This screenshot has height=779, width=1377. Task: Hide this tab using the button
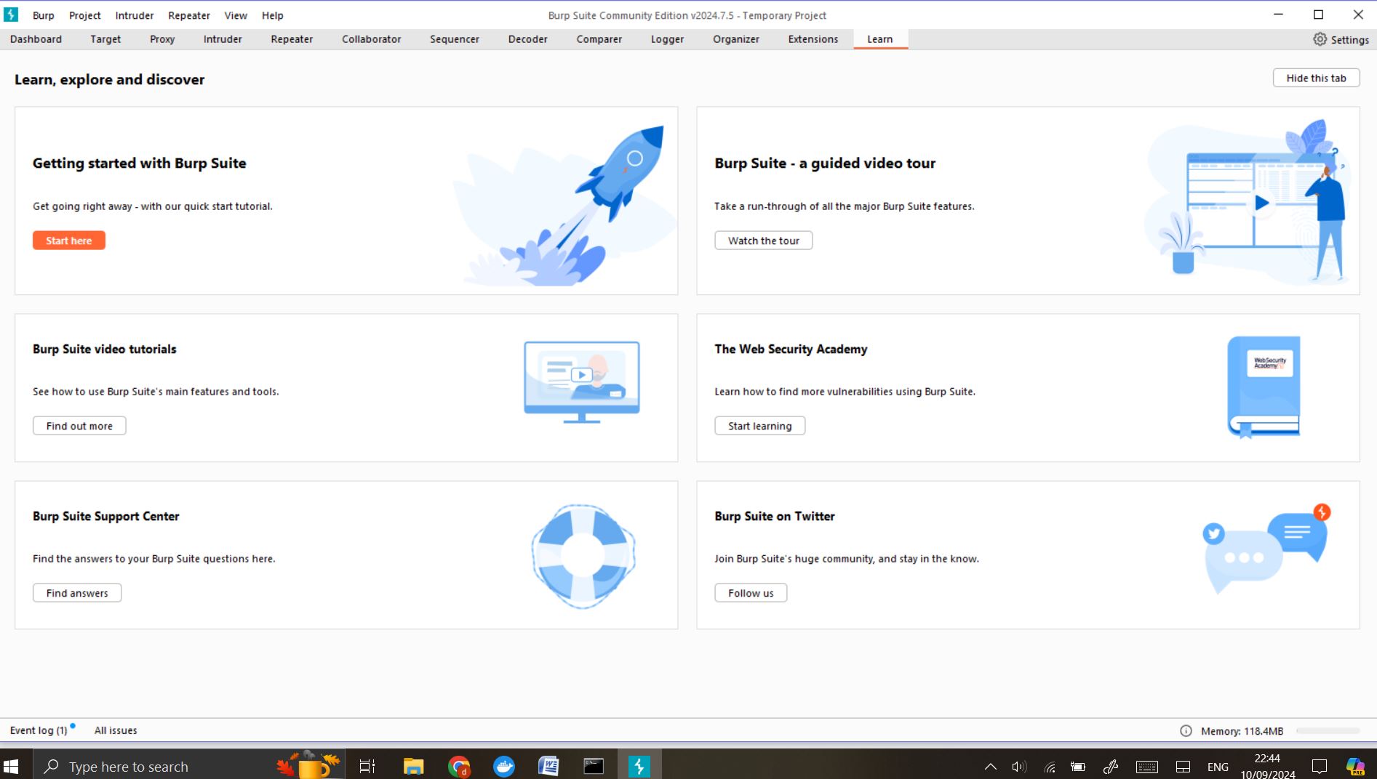(x=1316, y=78)
